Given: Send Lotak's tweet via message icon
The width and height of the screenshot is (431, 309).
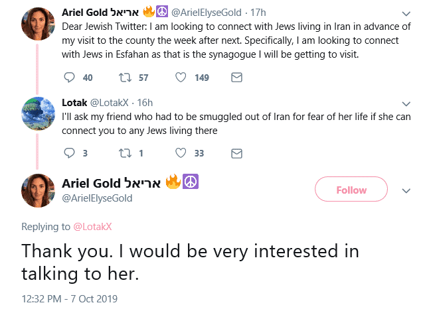Looking at the screenshot, I should (236, 153).
